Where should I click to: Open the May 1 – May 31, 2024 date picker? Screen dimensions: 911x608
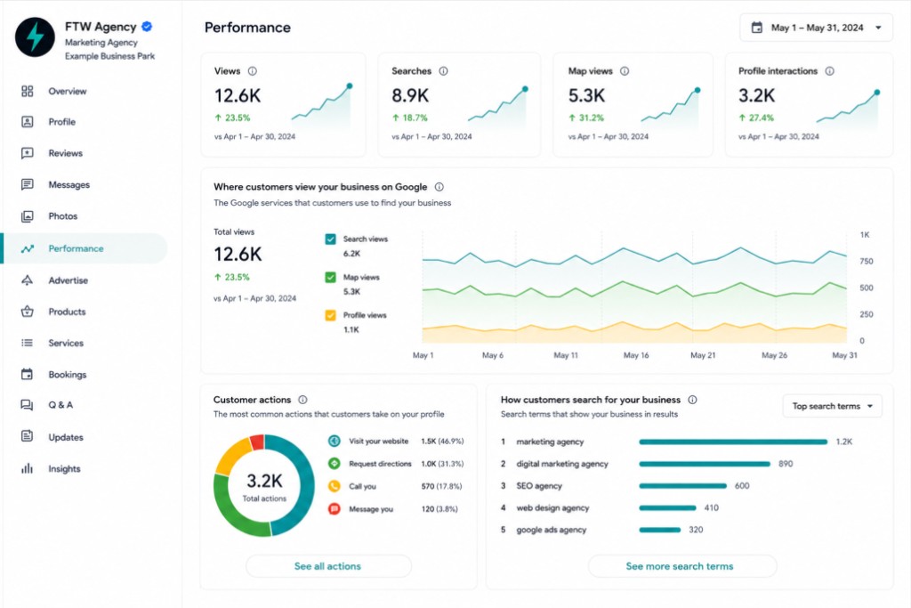(816, 28)
